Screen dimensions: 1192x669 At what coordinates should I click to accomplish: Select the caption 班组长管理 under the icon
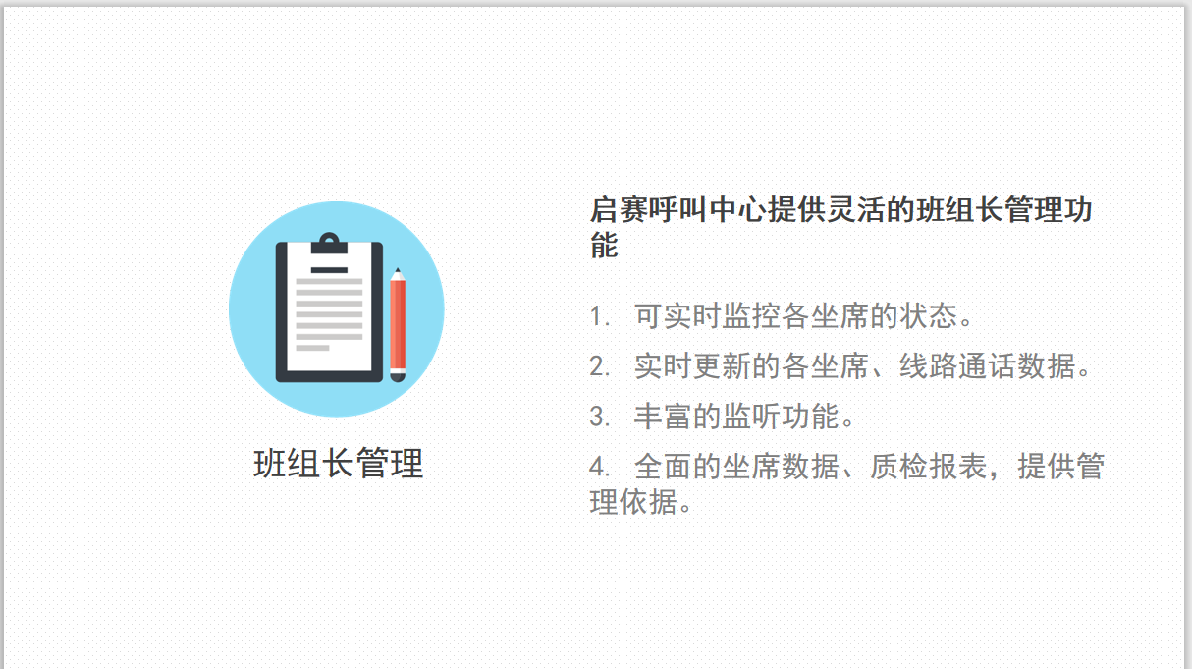pyautogui.click(x=339, y=463)
